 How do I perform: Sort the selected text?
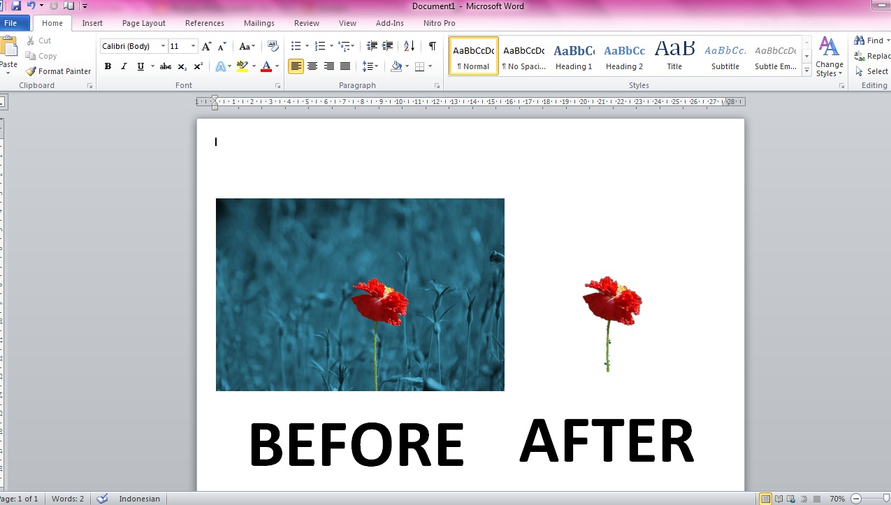point(410,46)
